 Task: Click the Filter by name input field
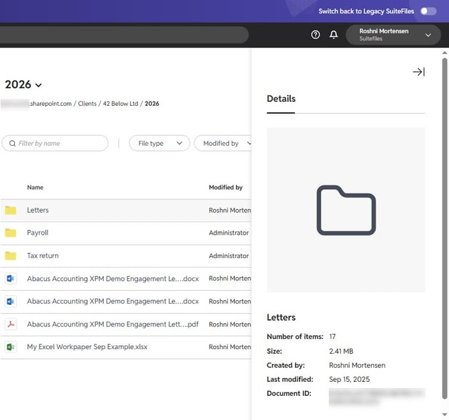pyautogui.click(x=55, y=143)
